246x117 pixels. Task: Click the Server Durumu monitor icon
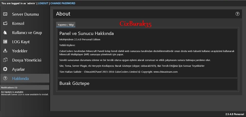tap(5, 14)
